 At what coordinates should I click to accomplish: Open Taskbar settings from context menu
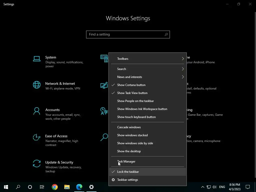(147, 180)
